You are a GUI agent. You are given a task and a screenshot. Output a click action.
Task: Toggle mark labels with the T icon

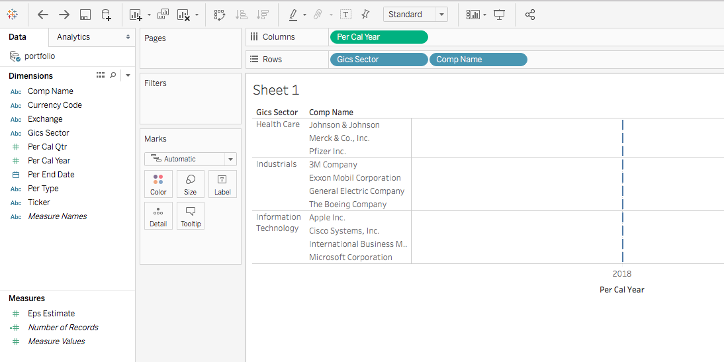pyautogui.click(x=345, y=15)
